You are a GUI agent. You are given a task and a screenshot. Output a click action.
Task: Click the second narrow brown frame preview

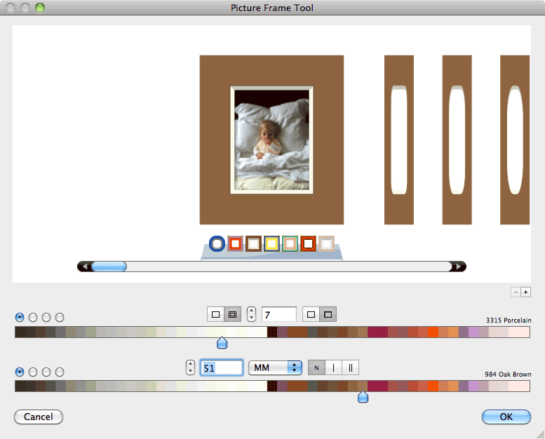pyautogui.click(x=457, y=140)
